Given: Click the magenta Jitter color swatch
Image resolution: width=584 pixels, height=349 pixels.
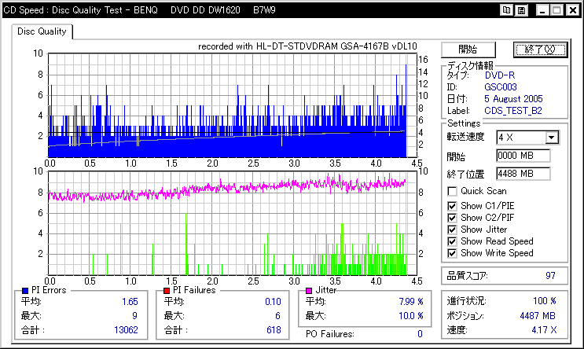Looking at the screenshot, I should tap(309, 291).
